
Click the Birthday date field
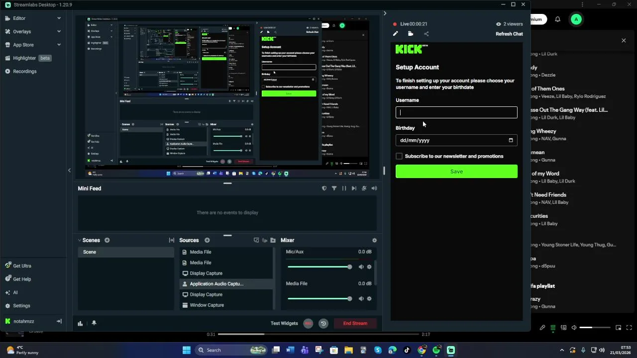pyautogui.click(x=456, y=140)
